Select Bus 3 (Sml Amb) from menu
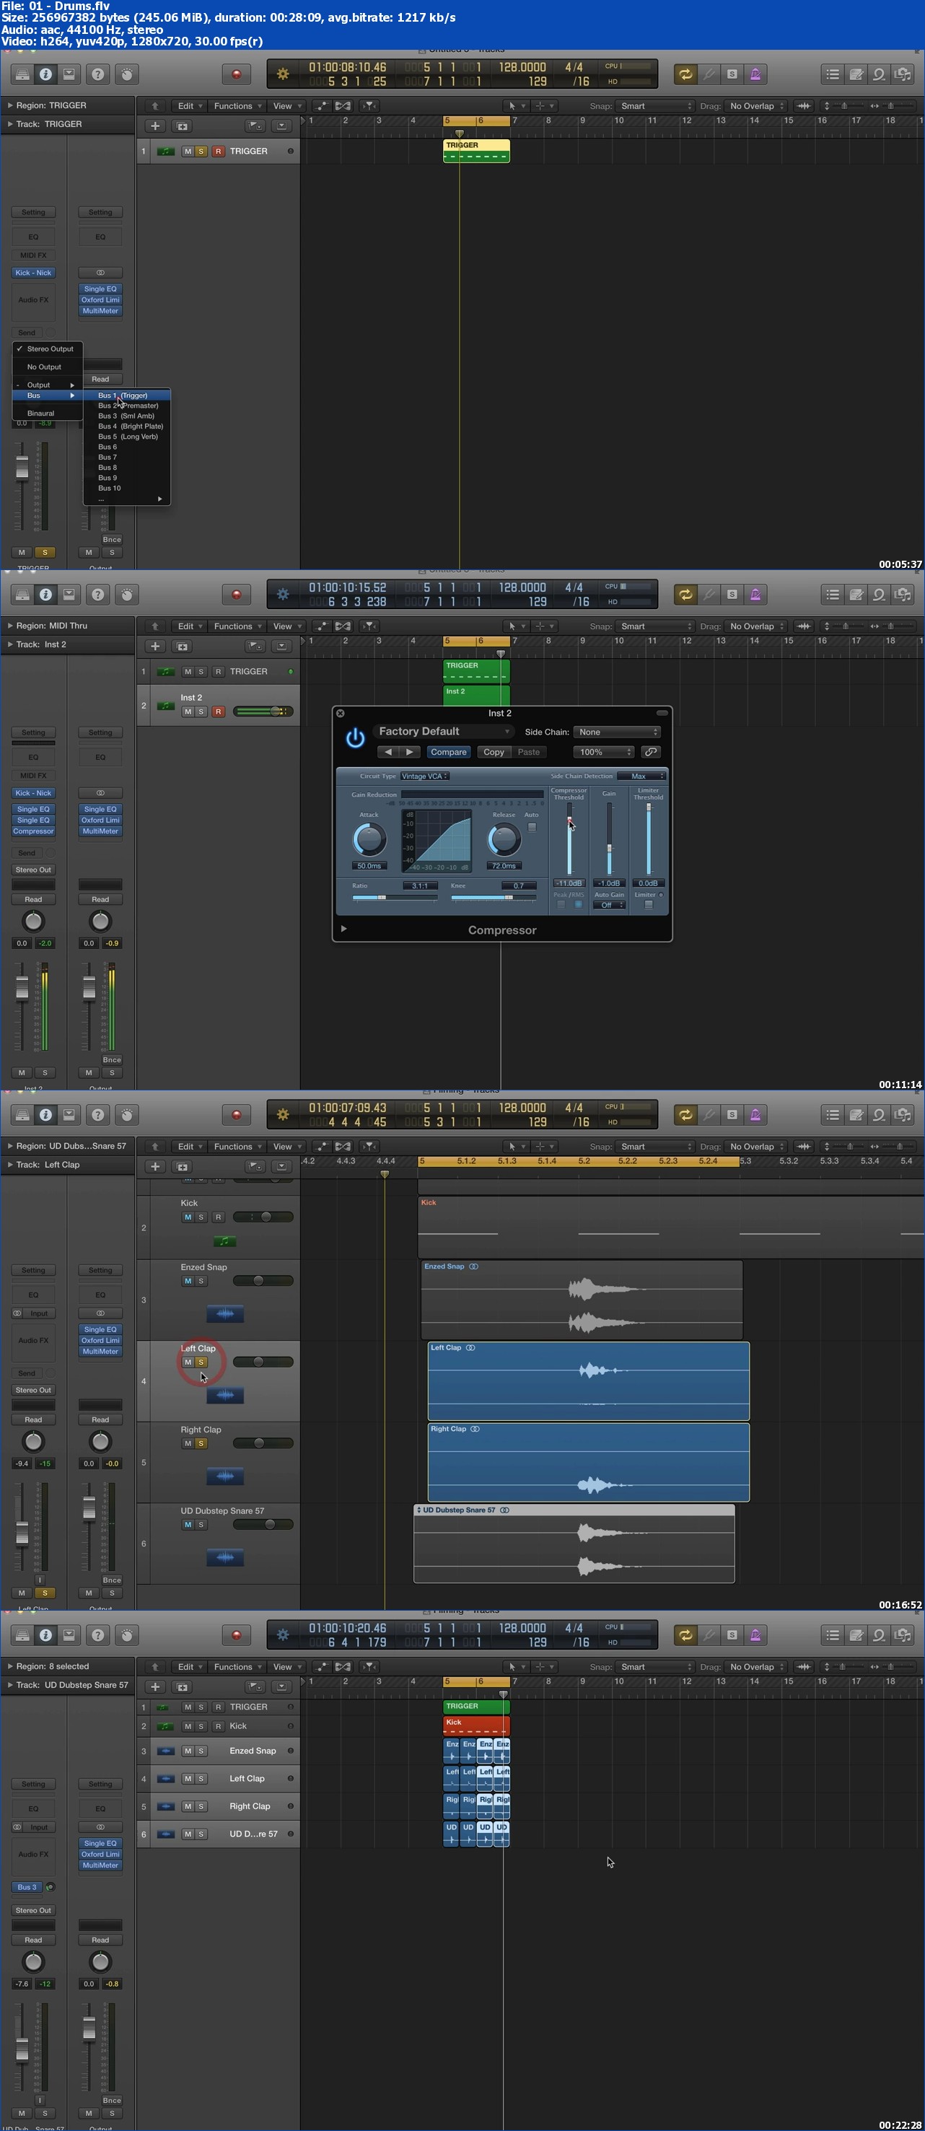 tap(126, 416)
